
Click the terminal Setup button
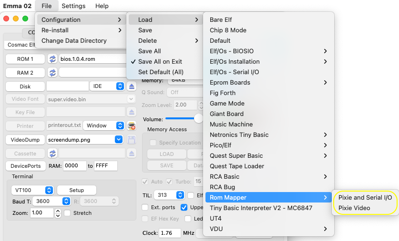click(77, 190)
